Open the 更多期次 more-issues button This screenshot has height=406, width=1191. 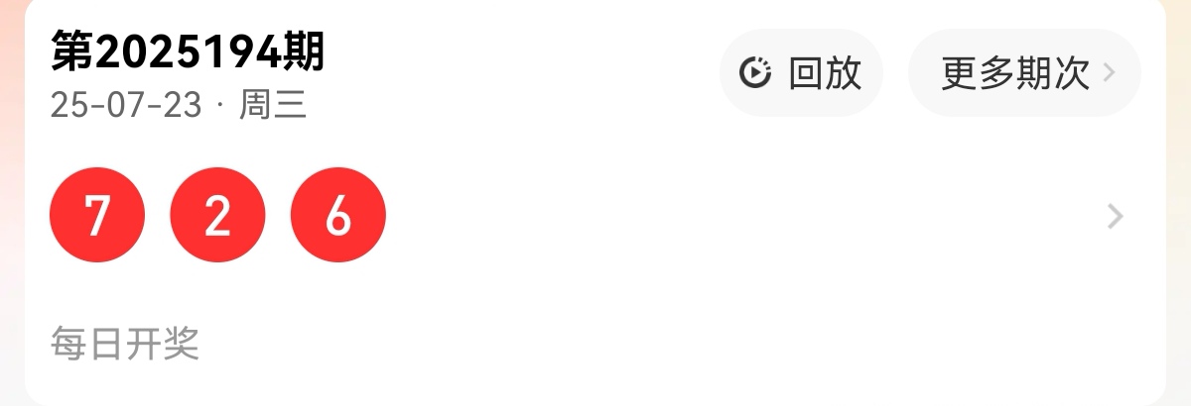[x=1024, y=73]
